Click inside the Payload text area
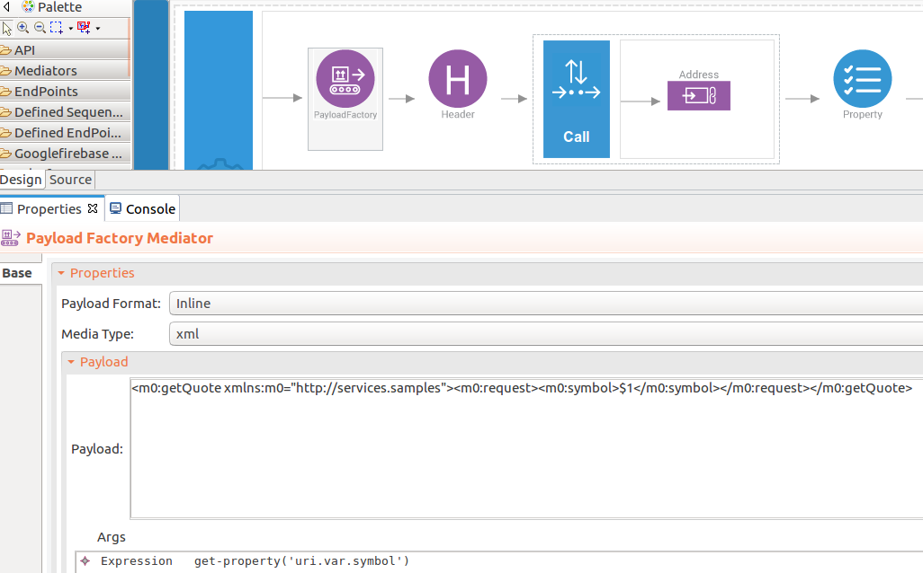This screenshot has height=573, width=923. (x=526, y=449)
